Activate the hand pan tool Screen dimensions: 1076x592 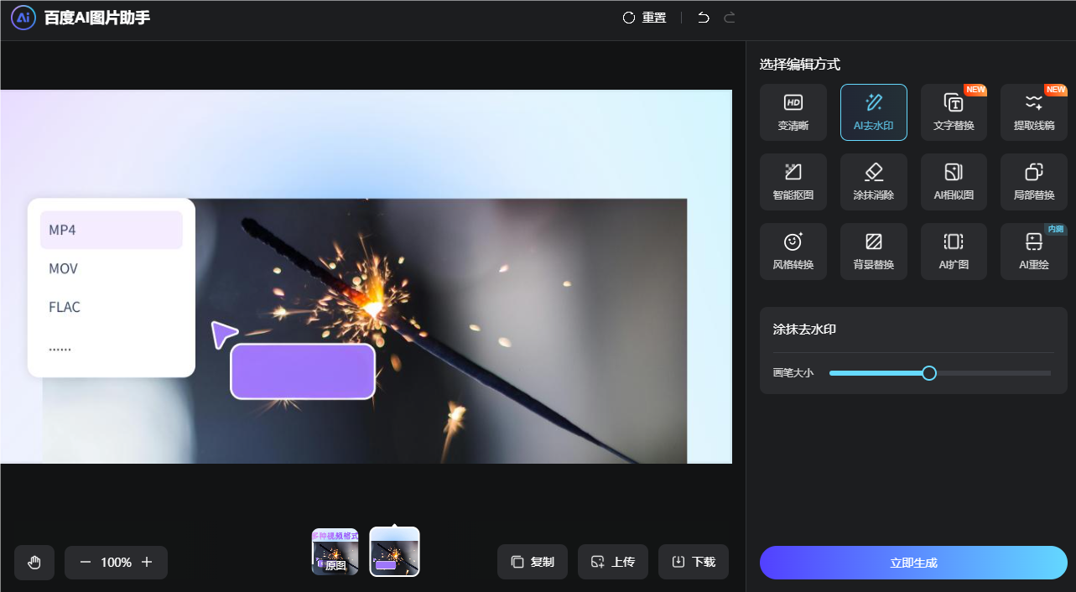(x=34, y=563)
